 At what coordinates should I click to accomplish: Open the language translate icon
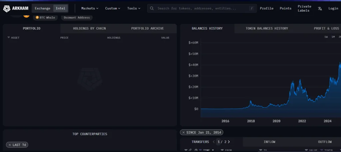click(320, 8)
